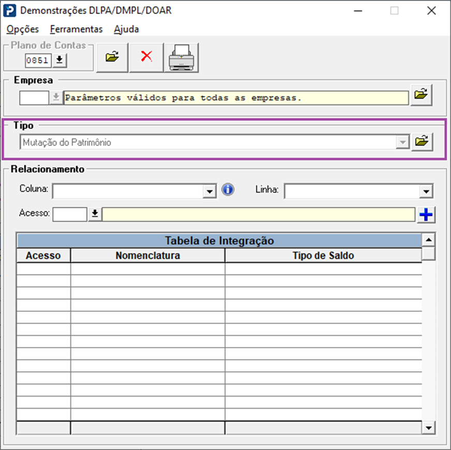Click the Acesso column header

pos(43,255)
